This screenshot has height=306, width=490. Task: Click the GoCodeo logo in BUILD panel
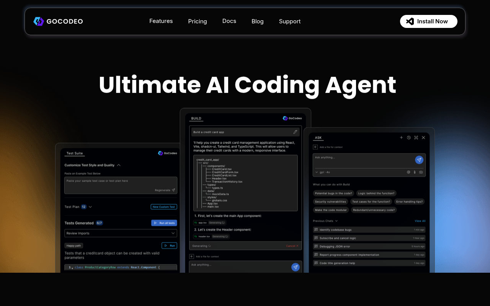[292, 119]
